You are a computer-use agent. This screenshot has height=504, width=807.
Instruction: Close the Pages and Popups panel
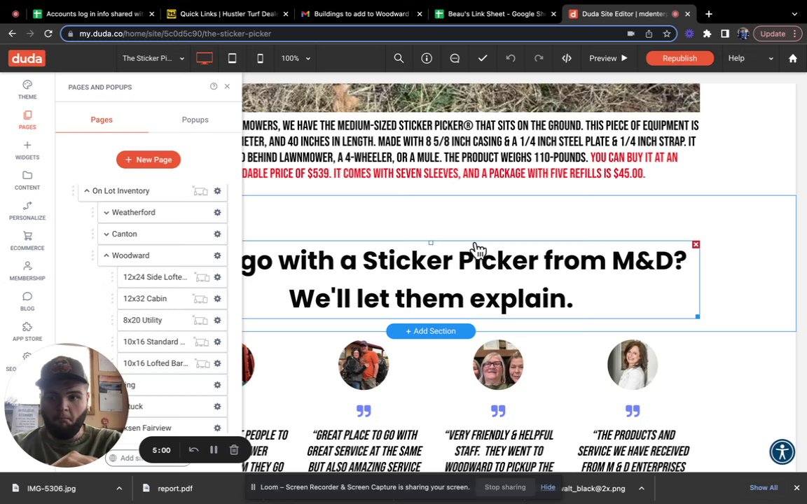227,86
